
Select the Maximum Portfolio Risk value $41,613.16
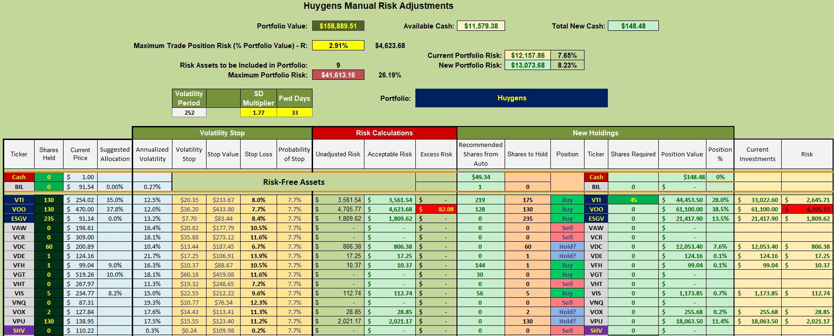point(338,75)
